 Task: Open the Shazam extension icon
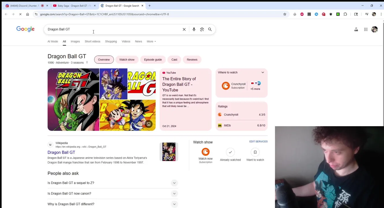tap(316, 14)
